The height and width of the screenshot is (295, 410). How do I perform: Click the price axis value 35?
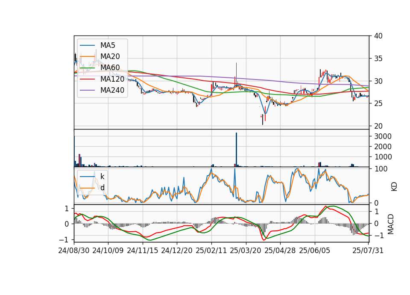[x=378, y=59]
